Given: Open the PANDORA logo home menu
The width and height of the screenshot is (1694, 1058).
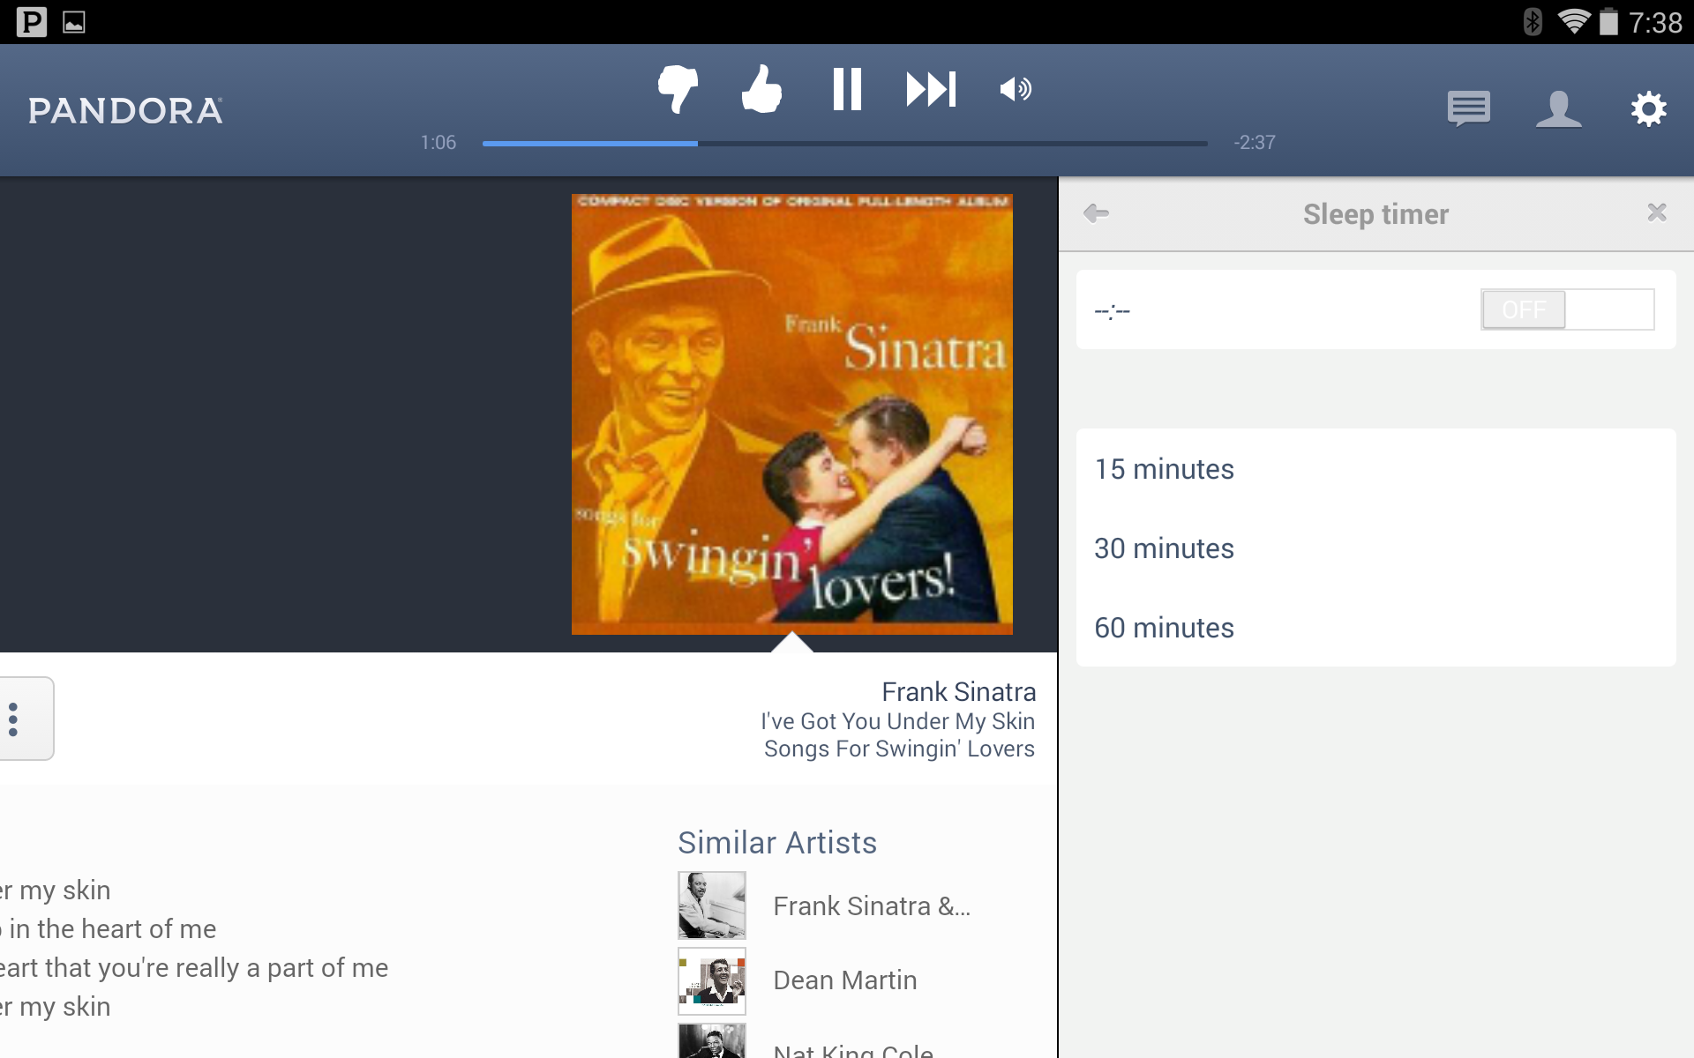Looking at the screenshot, I should 124,109.
